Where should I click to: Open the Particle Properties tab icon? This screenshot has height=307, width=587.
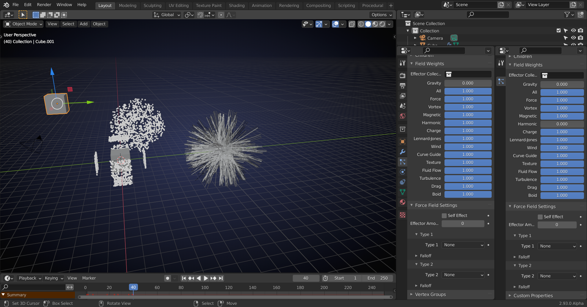click(403, 162)
